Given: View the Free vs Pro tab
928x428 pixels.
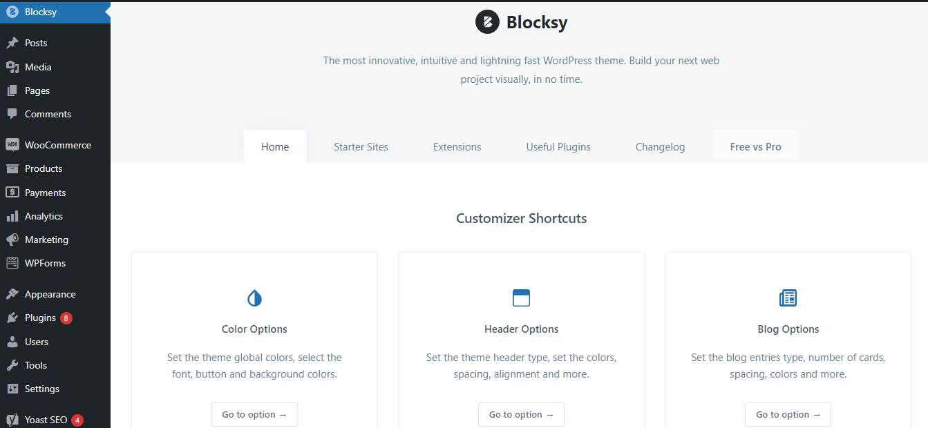Looking at the screenshot, I should (x=755, y=147).
